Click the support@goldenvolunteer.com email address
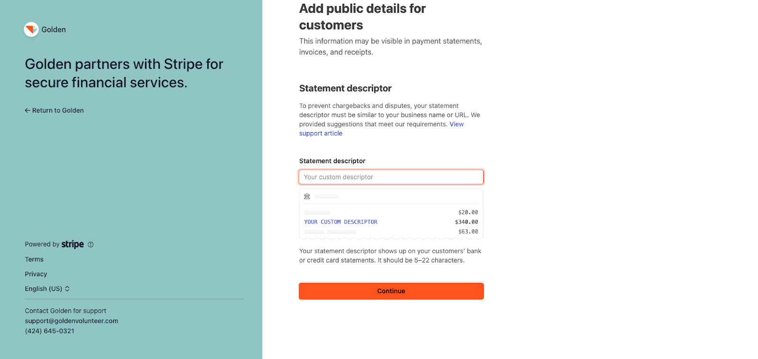Viewport: 758px width, 359px height. click(x=72, y=321)
